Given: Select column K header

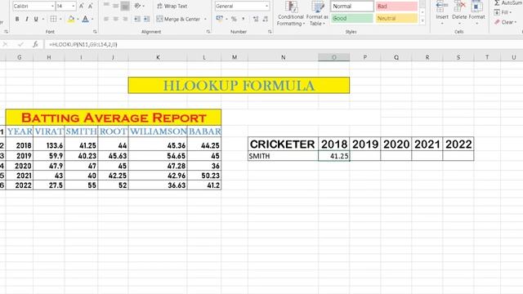Looking at the screenshot, I should (x=158, y=57).
